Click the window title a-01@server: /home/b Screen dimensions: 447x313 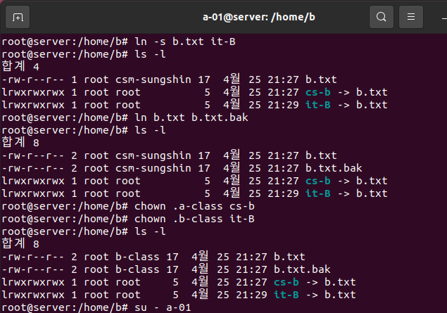pos(259,17)
